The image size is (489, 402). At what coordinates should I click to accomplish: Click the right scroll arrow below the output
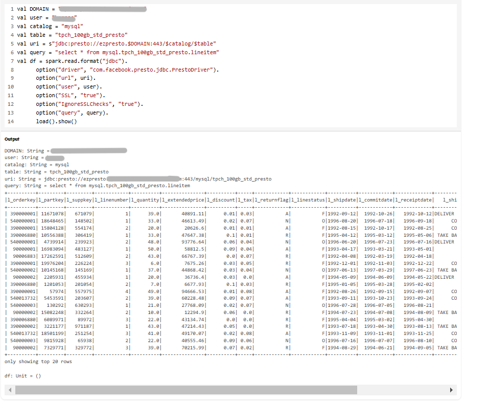tap(451, 390)
